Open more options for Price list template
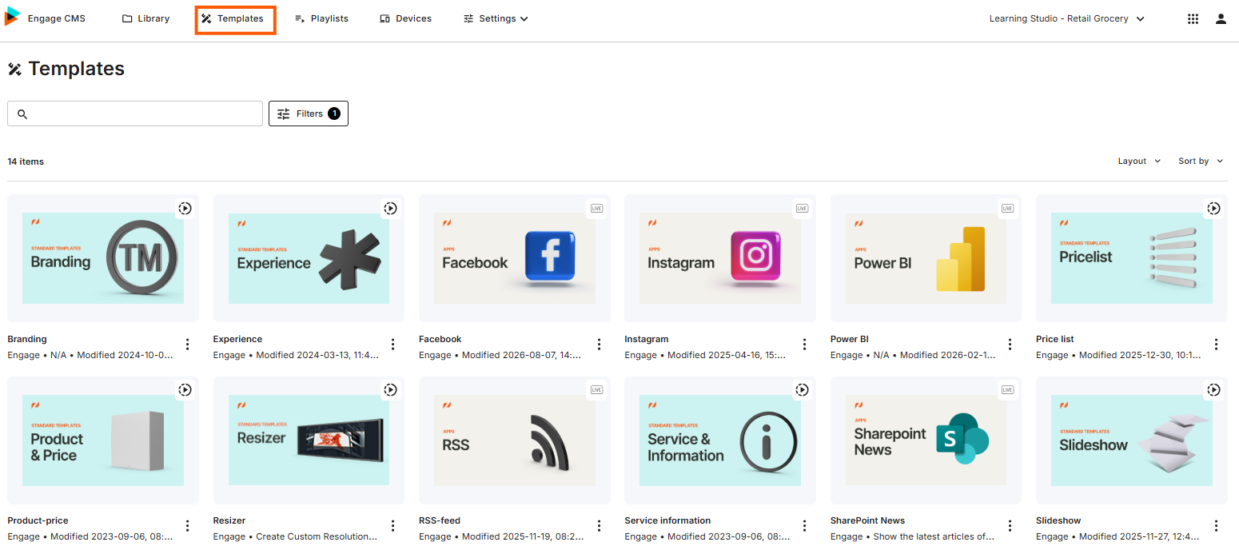1239x554 pixels. (1216, 345)
